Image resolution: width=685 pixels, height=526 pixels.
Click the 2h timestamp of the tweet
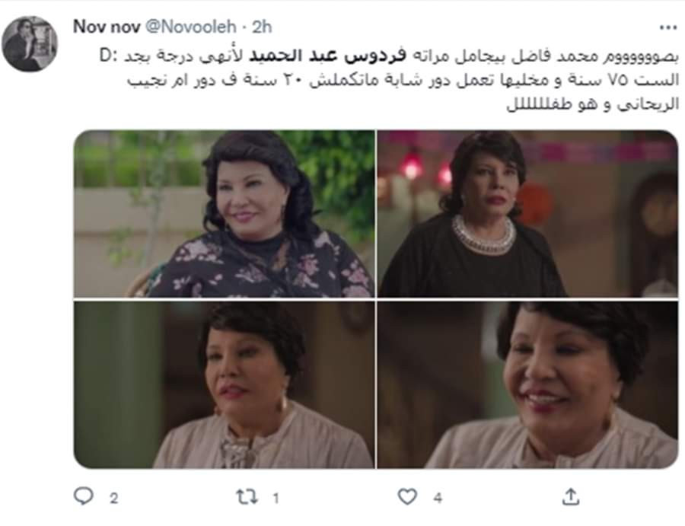tap(262, 27)
